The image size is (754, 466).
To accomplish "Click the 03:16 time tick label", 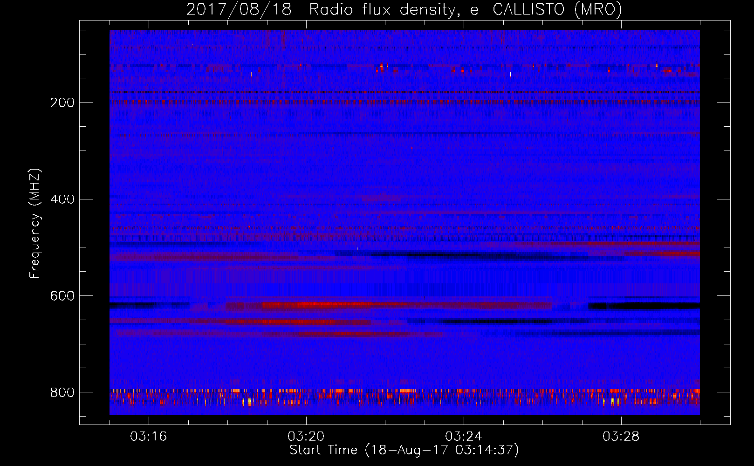I will (x=149, y=437).
